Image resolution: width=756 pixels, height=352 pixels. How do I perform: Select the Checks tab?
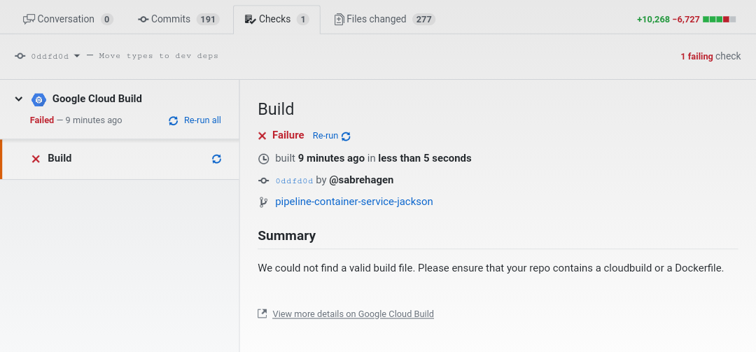click(x=276, y=19)
